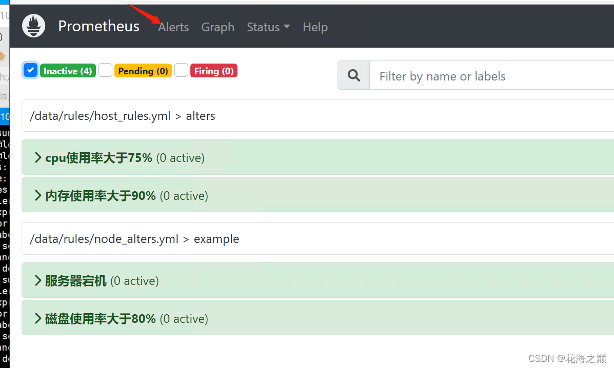The height and width of the screenshot is (368, 614).
Task: Open the Help page link
Action: [315, 27]
